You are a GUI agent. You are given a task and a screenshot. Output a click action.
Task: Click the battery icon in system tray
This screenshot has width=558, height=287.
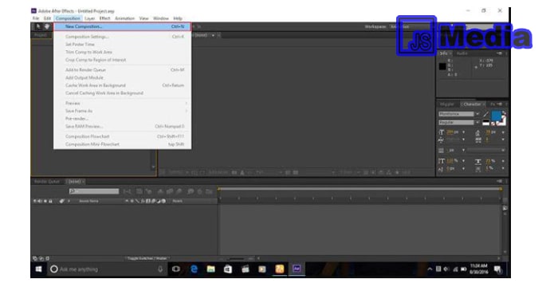coord(463,269)
